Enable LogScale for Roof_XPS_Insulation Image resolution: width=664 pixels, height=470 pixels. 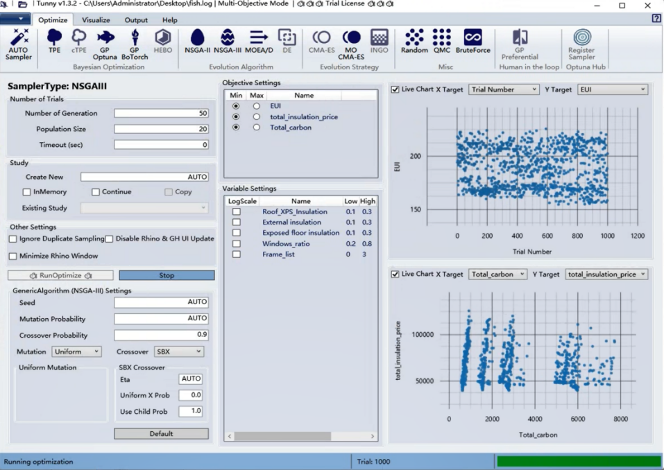[x=237, y=211]
